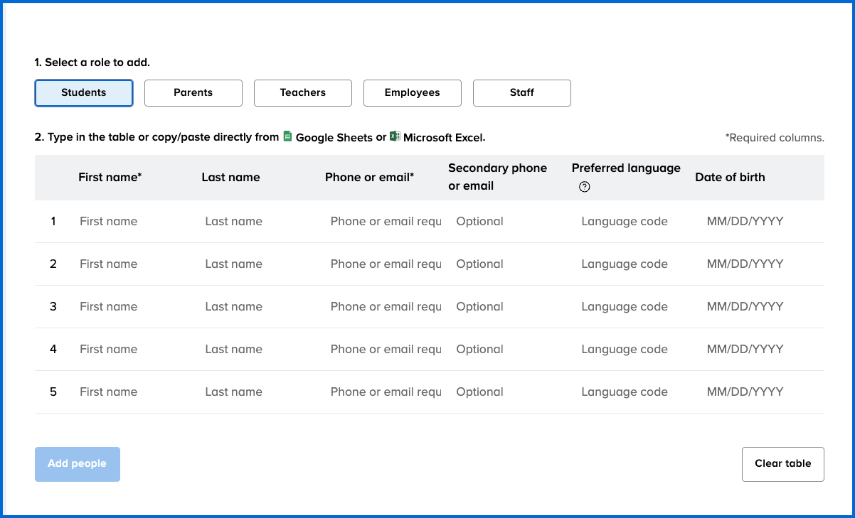The width and height of the screenshot is (855, 518).
Task: Click row 1 Last name field
Action: (256, 222)
